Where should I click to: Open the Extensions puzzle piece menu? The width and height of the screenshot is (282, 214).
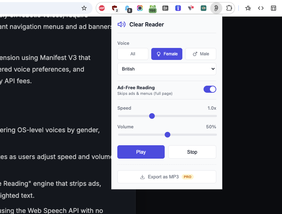coord(229,8)
